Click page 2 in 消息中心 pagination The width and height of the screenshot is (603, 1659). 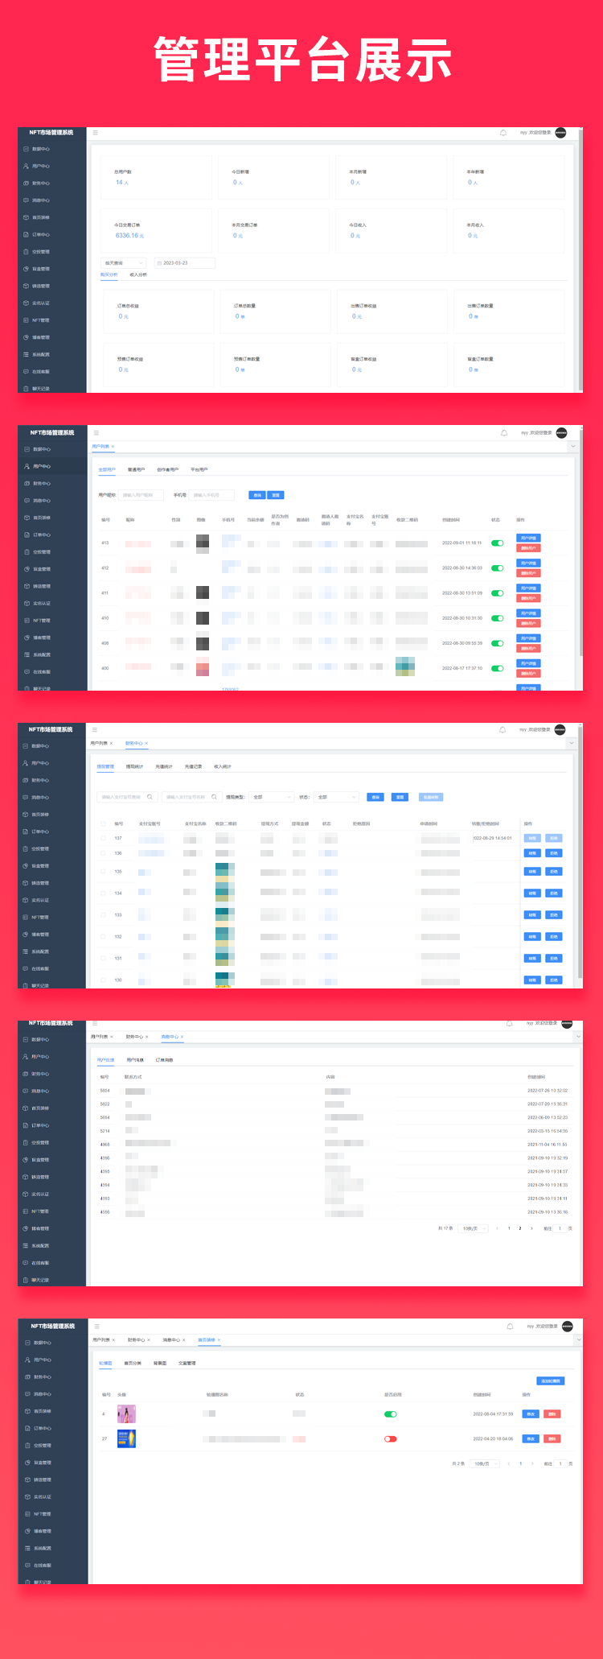coord(520,1228)
